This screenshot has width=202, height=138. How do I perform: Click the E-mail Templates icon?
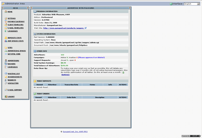point(6,28)
